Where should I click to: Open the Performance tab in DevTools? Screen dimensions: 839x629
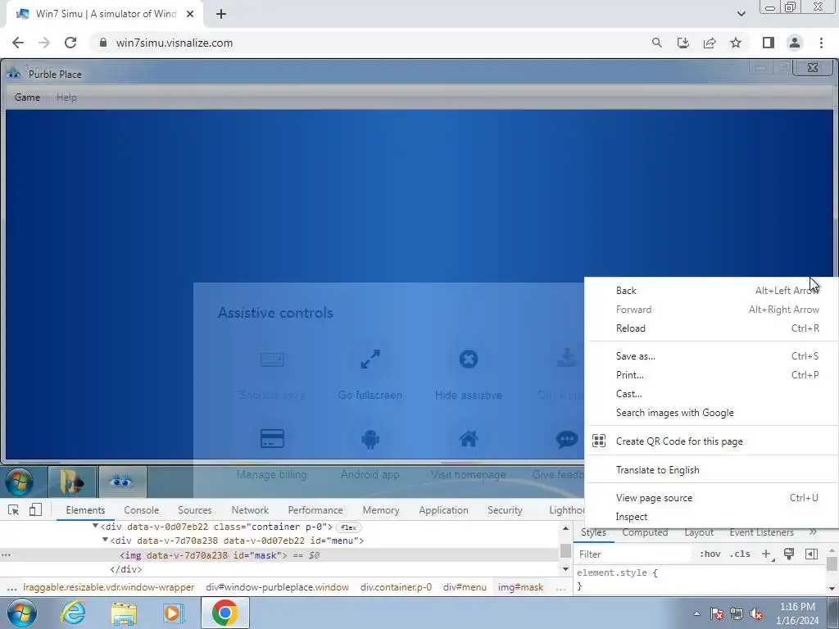click(315, 510)
